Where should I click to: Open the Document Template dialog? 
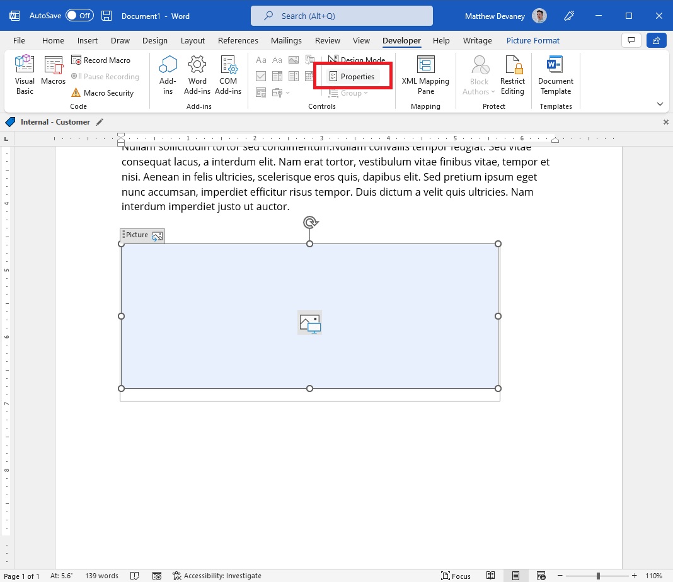point(555,74)
